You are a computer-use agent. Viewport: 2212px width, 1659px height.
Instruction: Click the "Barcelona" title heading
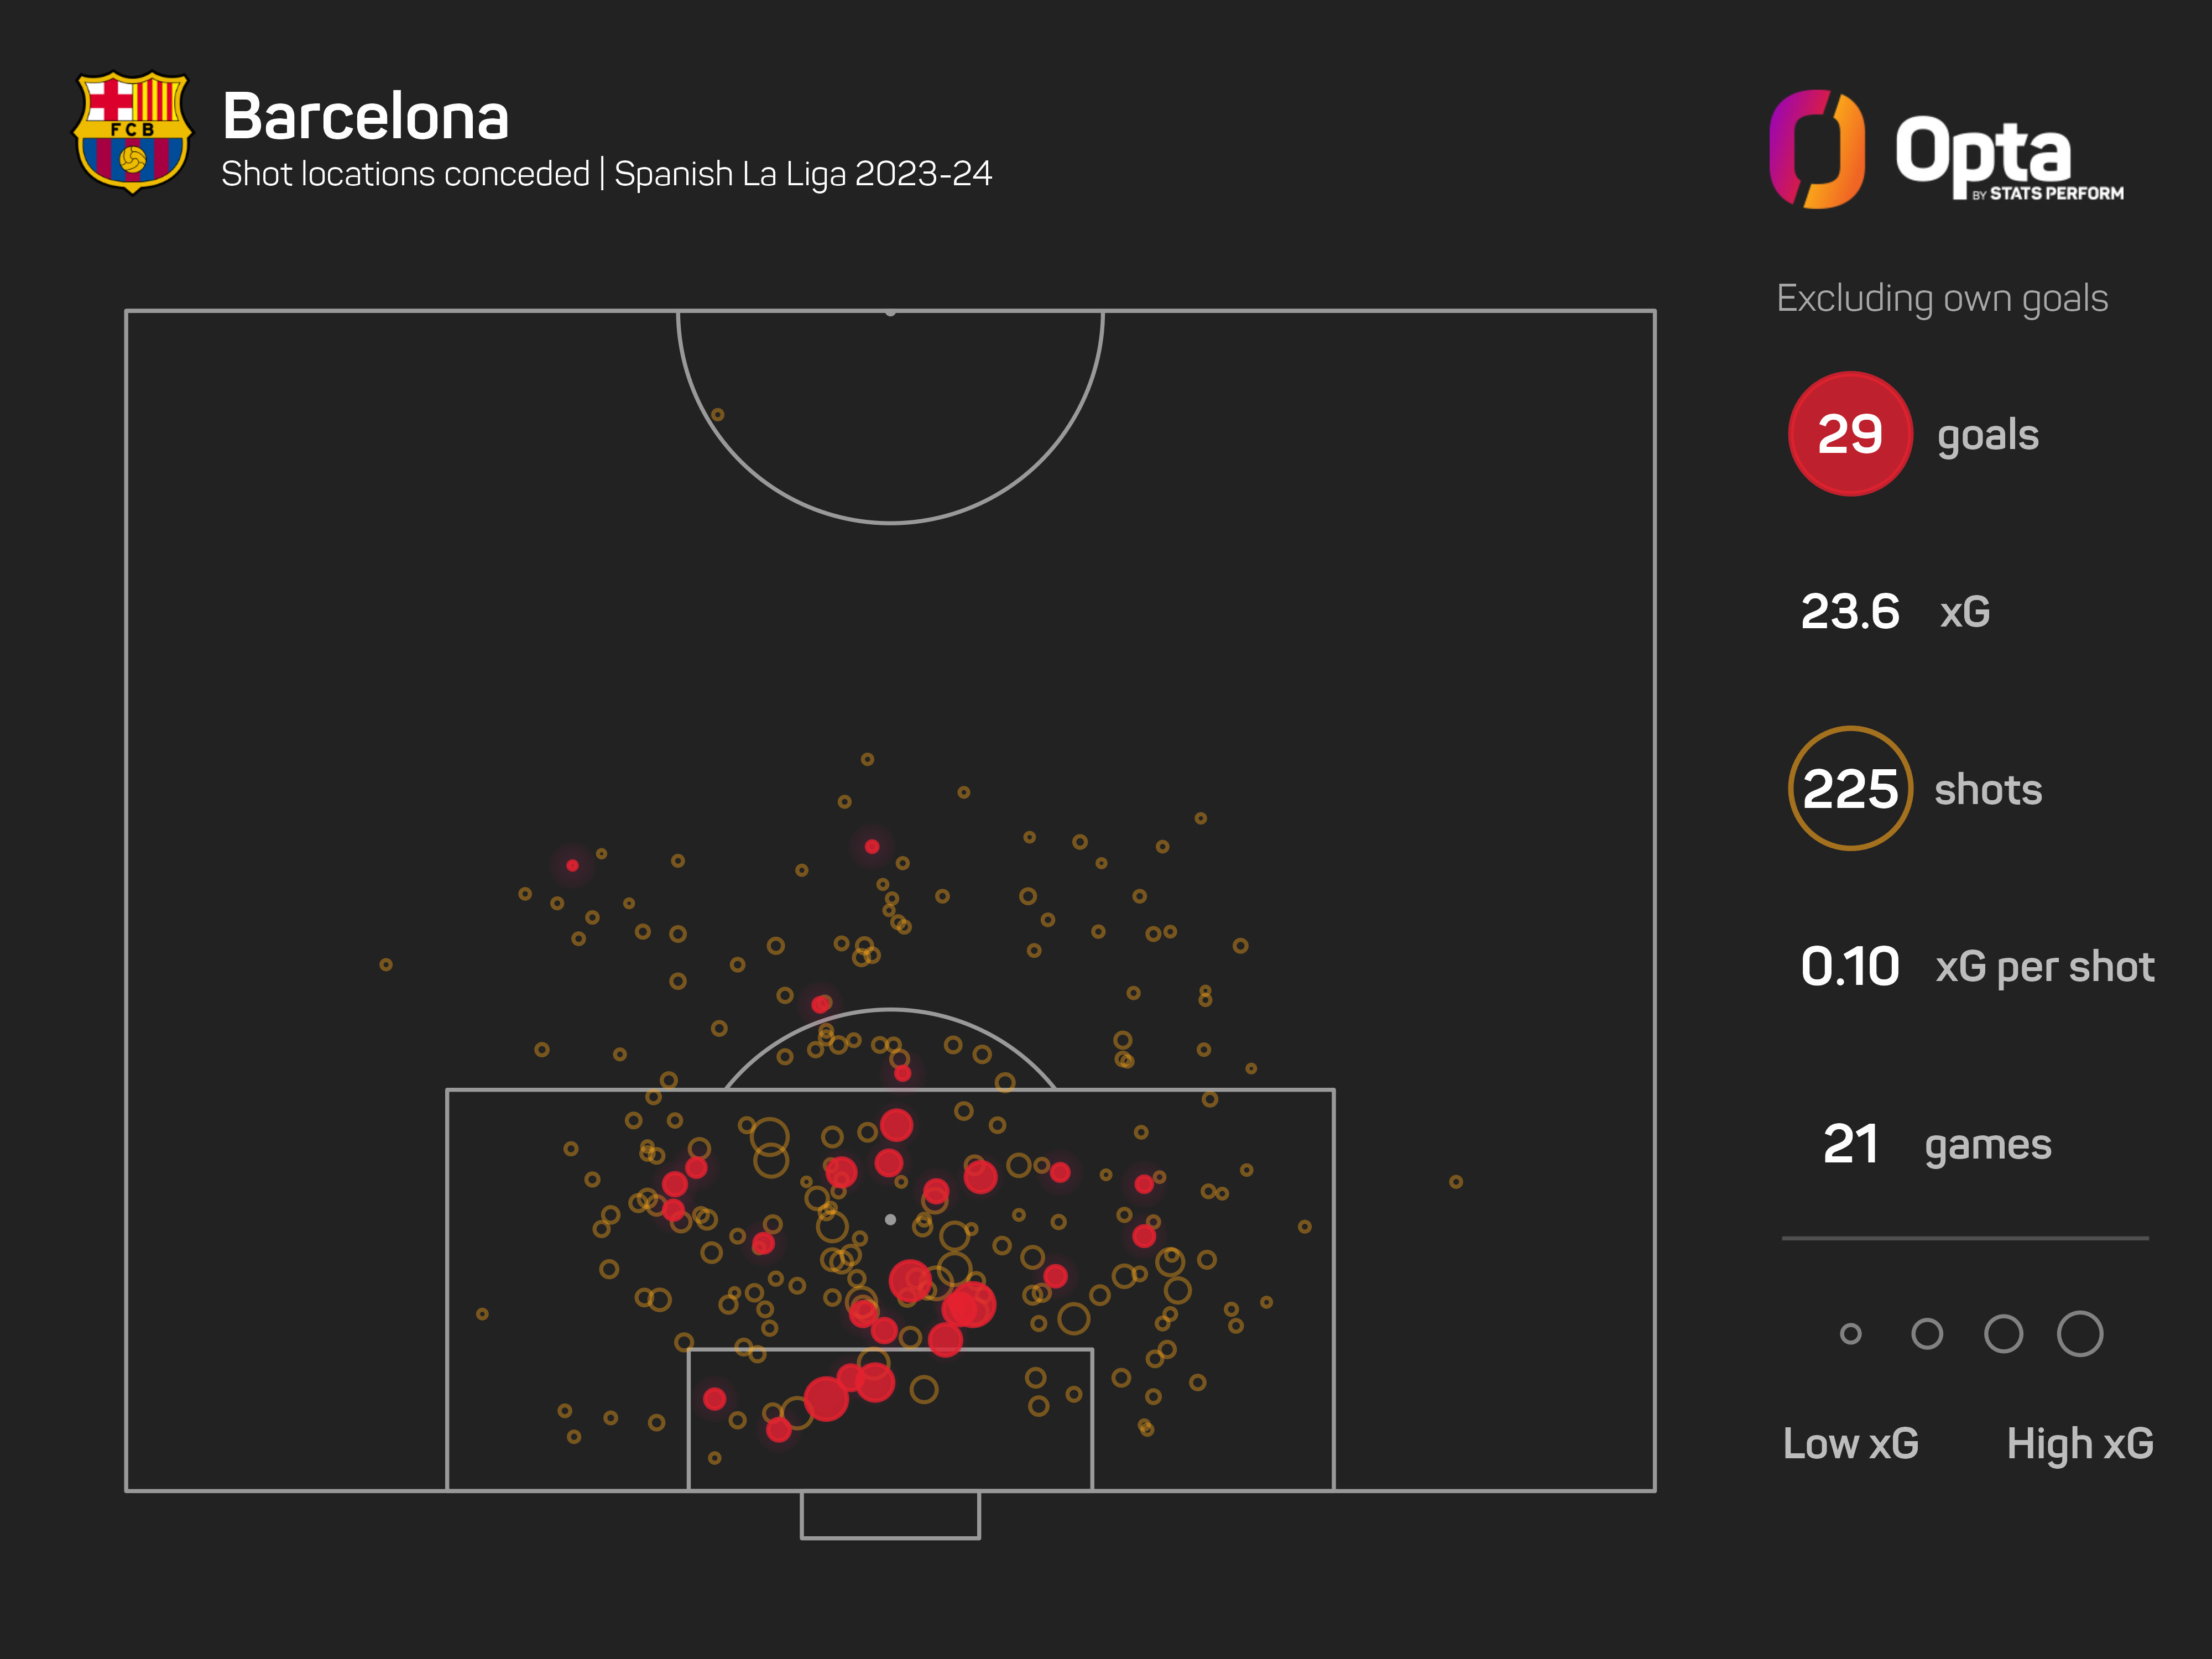[x=365, y=117]
